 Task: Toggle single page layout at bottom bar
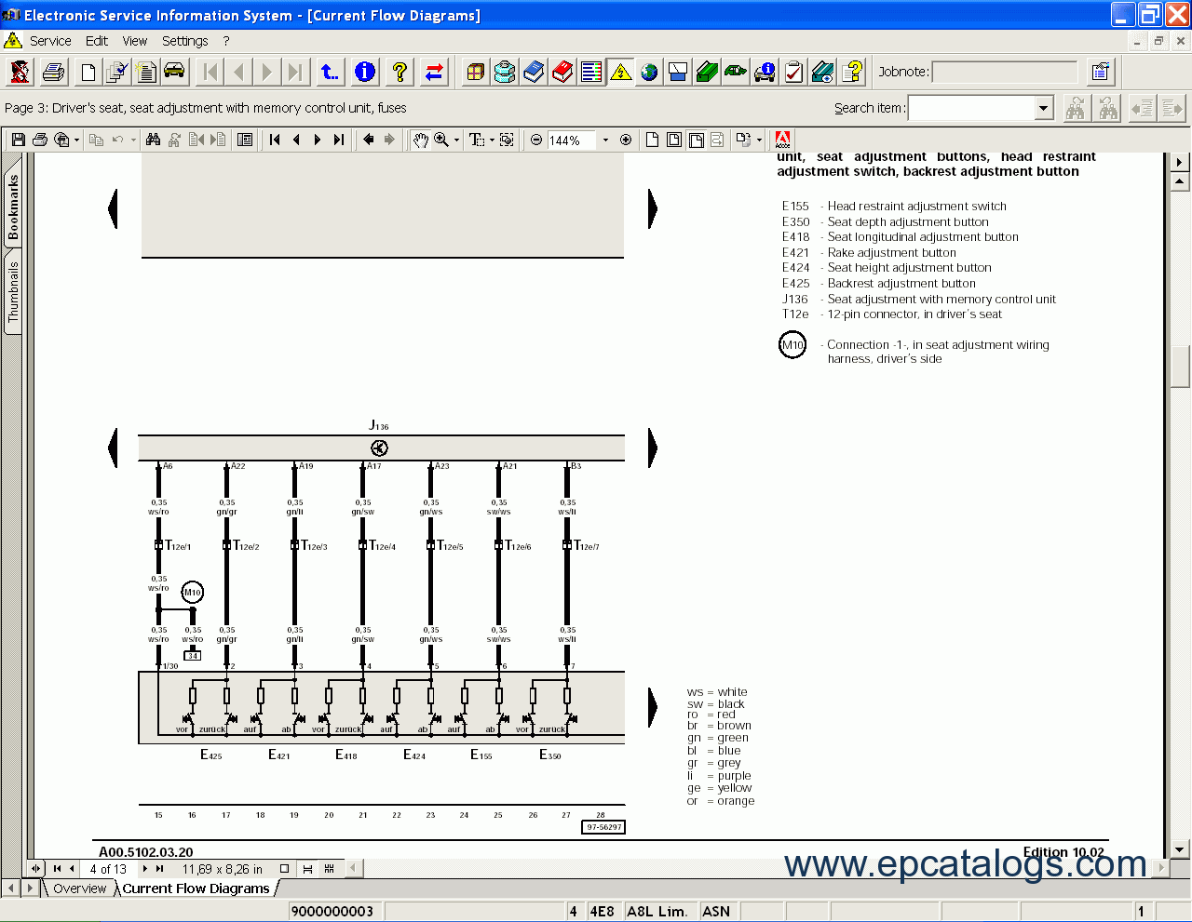click(x=285, y=869)
